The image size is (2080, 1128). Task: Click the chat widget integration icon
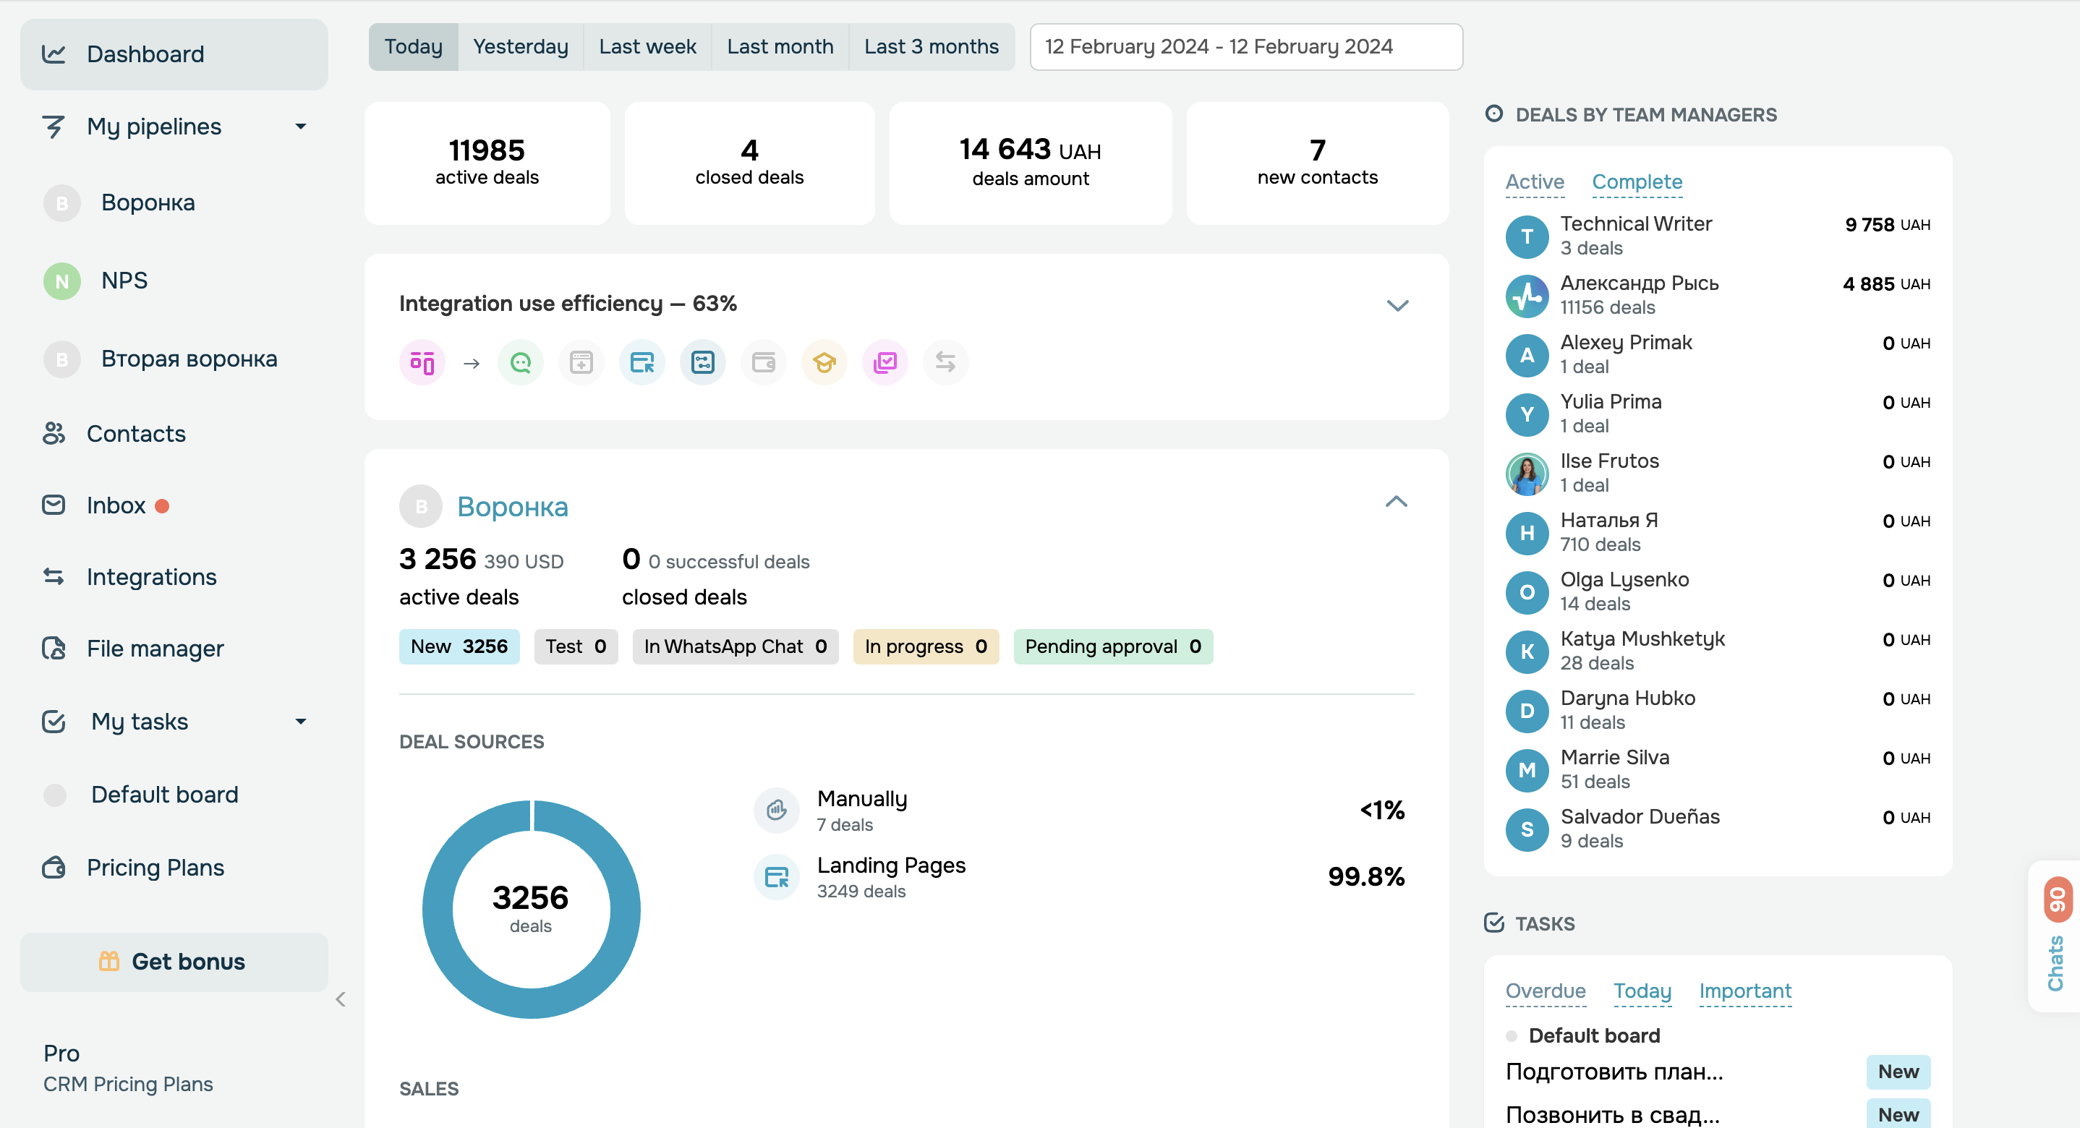[x=521, y=362]
